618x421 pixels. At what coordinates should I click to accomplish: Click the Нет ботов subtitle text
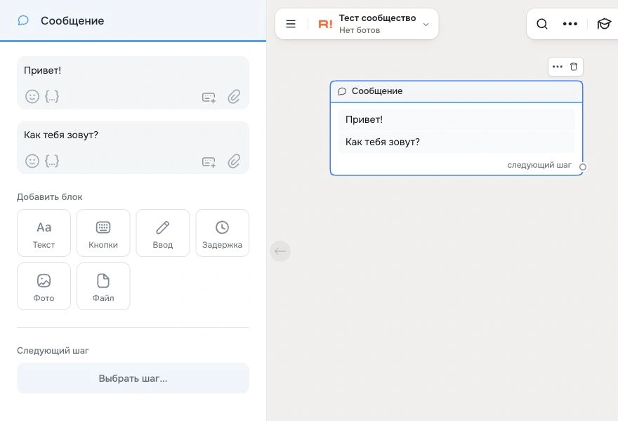tap(360, 30)
